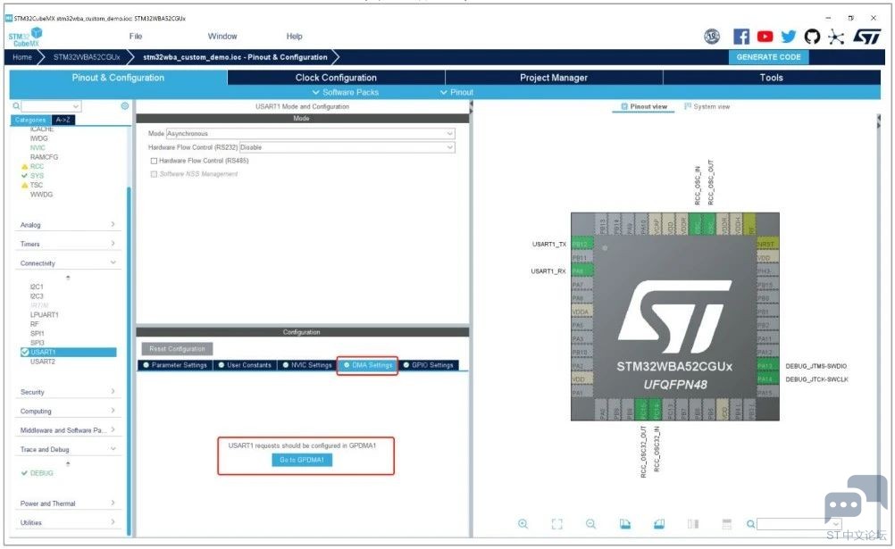
Task: Rotate the chip clockwise icon
Action: pos(625,524)
